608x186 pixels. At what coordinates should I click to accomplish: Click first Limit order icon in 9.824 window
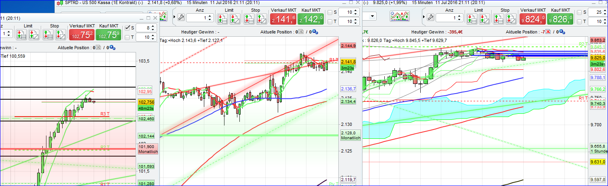click(472, 18)
